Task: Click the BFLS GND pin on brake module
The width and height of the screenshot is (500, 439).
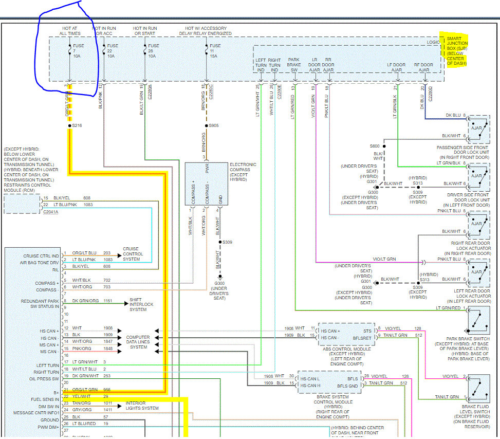Action: (x=347, y=386)
